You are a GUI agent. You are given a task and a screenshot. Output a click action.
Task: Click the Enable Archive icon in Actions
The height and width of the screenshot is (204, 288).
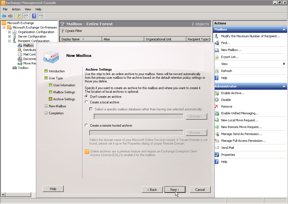point(217,93)
